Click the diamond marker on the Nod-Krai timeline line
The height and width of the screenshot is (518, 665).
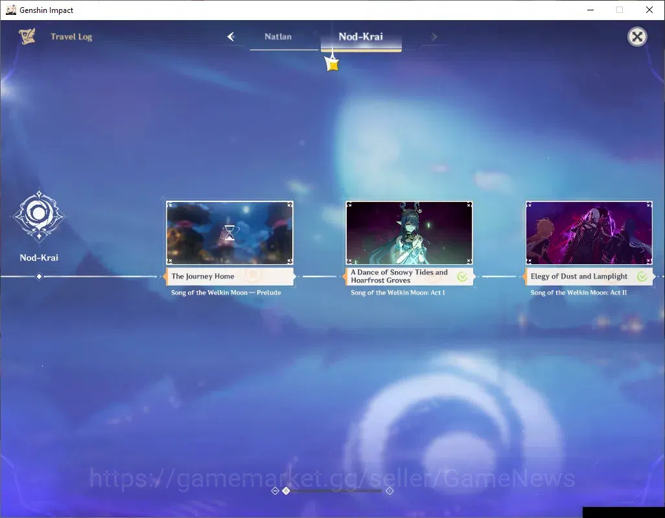pos(39,276)
